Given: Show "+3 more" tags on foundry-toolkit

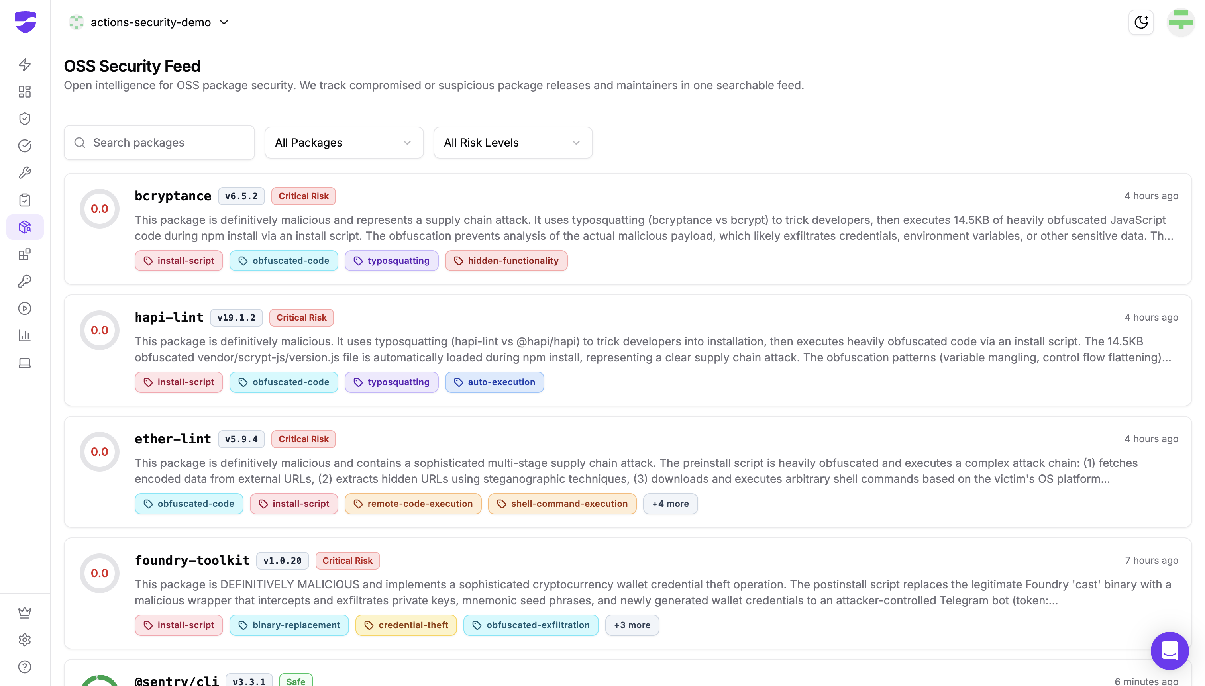Looking at the screenshot, I should pos(632,625).
